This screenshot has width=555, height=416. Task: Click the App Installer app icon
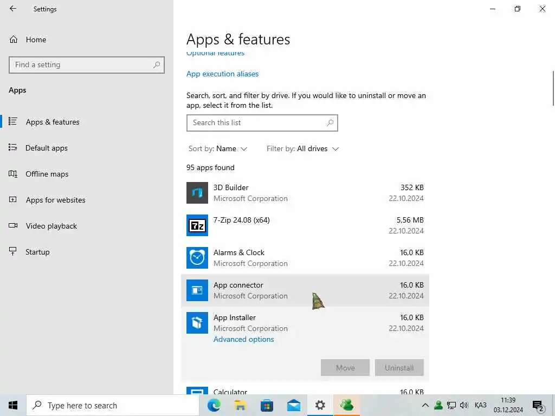click(197, 323)
